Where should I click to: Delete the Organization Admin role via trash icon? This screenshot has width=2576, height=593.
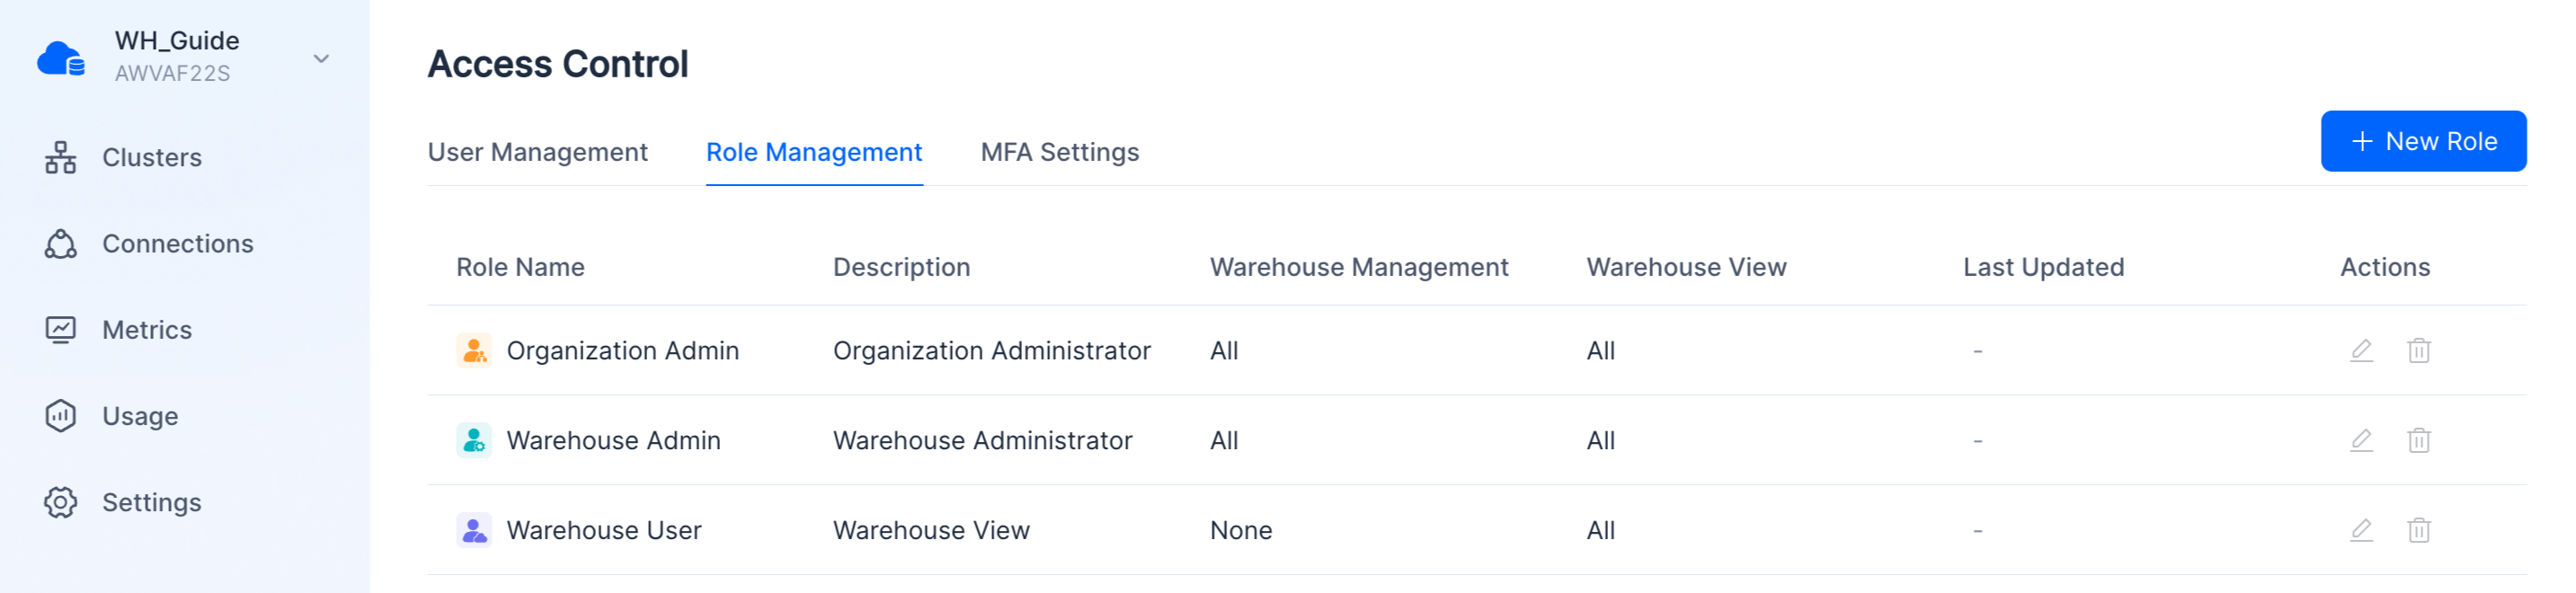click(x=2418, y=351)
